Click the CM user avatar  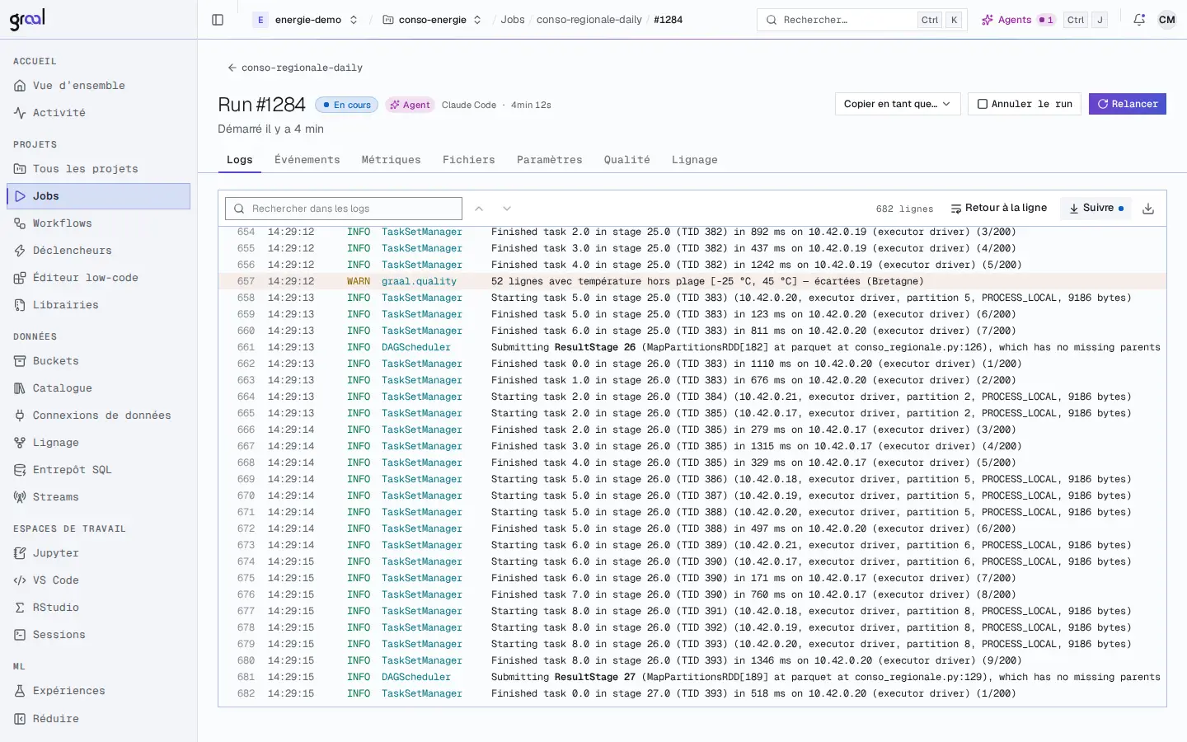point(1166,20)
